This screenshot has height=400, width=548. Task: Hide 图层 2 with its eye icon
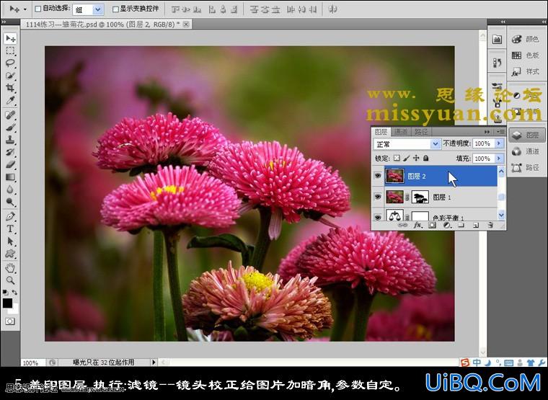click(x=378, y=176)
